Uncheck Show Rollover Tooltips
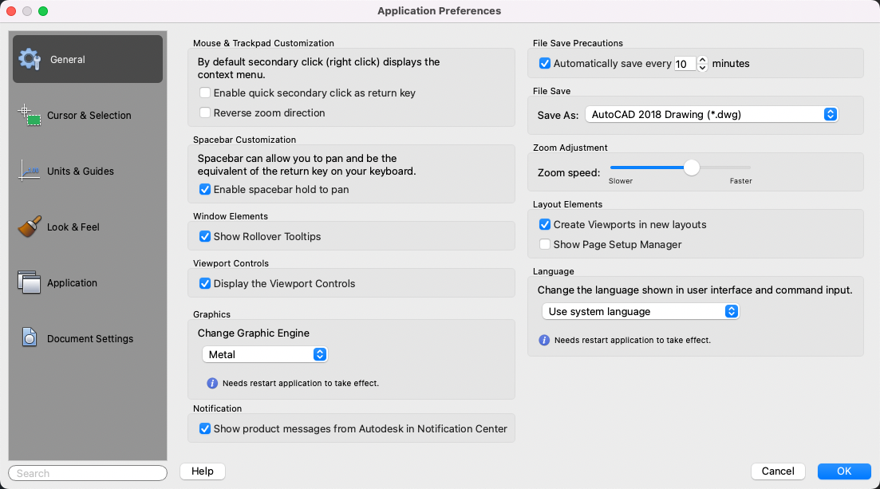 tap(205, 236)
